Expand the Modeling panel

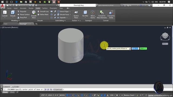(15, 20)
